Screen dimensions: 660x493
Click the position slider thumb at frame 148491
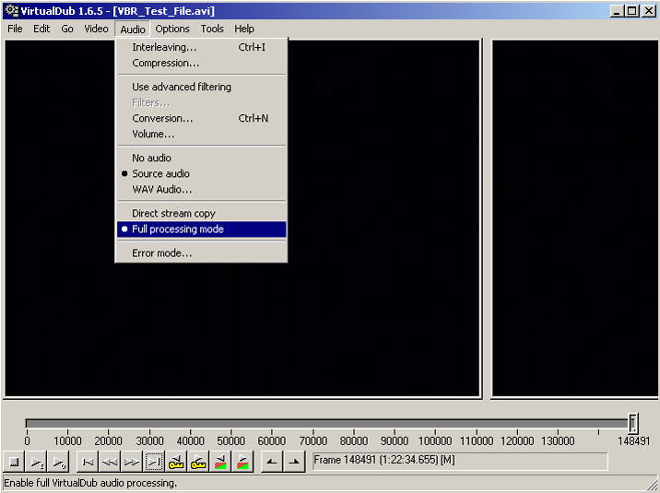(632, 423)
